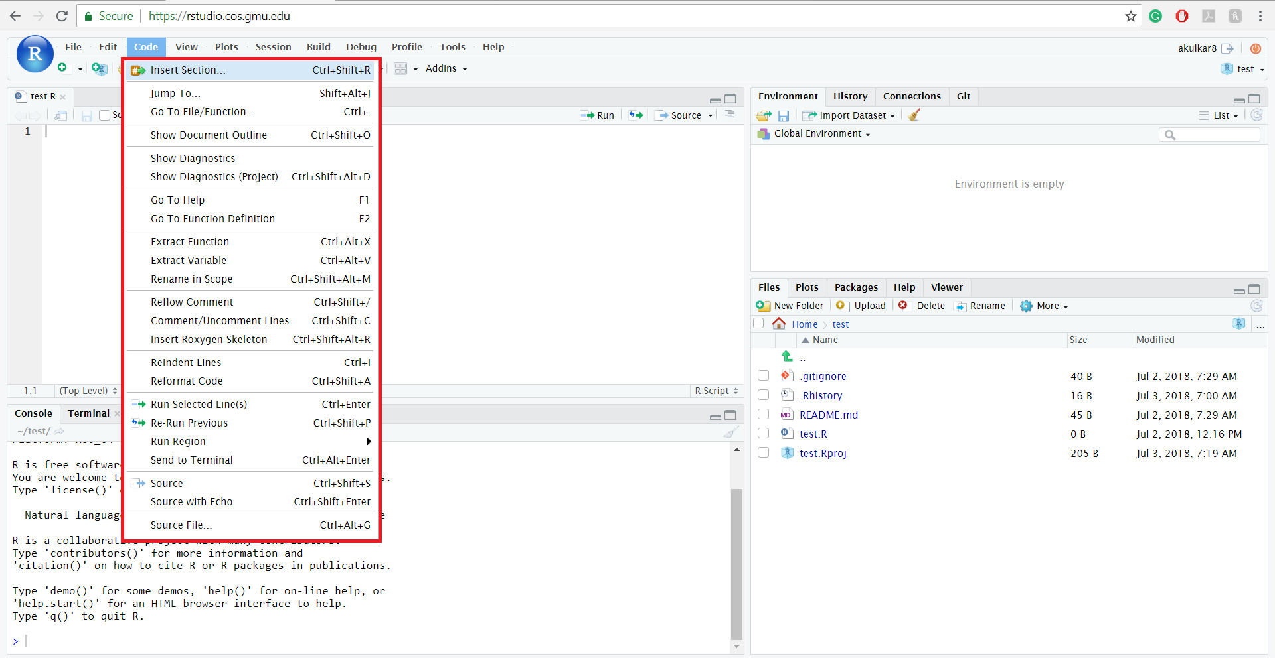The image size is (1275, 658).
Task: Click the Grammarly extension icon
Action: pos(1155,16)
